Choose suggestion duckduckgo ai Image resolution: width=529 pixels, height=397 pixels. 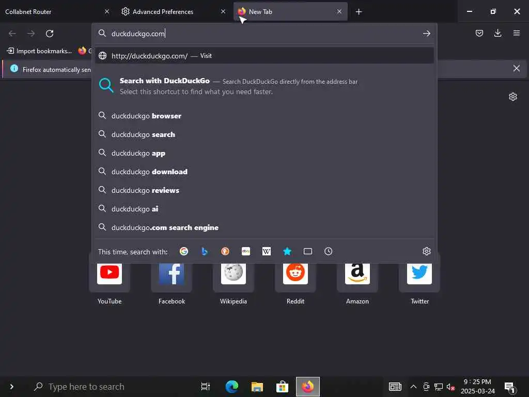tap(264, 209)
